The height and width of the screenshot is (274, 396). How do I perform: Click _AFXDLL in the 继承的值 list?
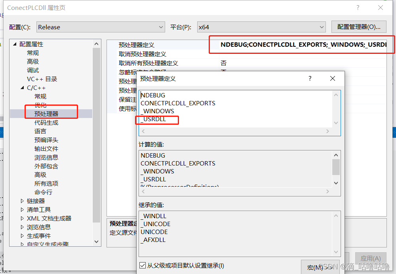point(153,240)
